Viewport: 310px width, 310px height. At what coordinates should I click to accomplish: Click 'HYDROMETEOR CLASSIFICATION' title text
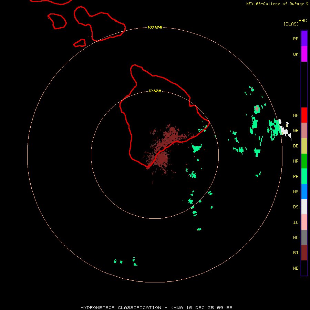121,308
